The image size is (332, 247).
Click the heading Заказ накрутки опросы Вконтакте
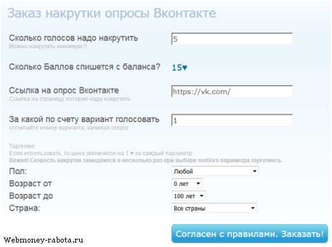(x=112, y=13)
